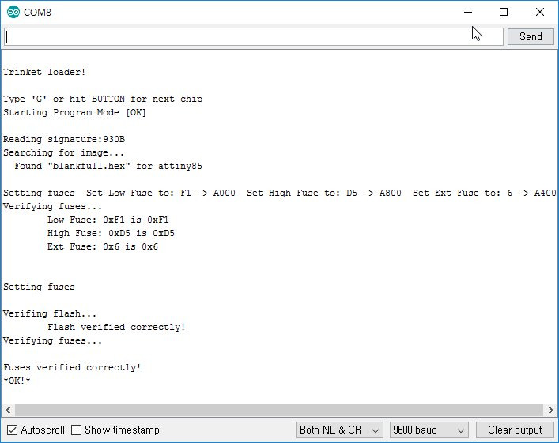Click the horizontal scrollbar thumb
559x443 pixels.
pyautogui.click(x=279, y=410)
